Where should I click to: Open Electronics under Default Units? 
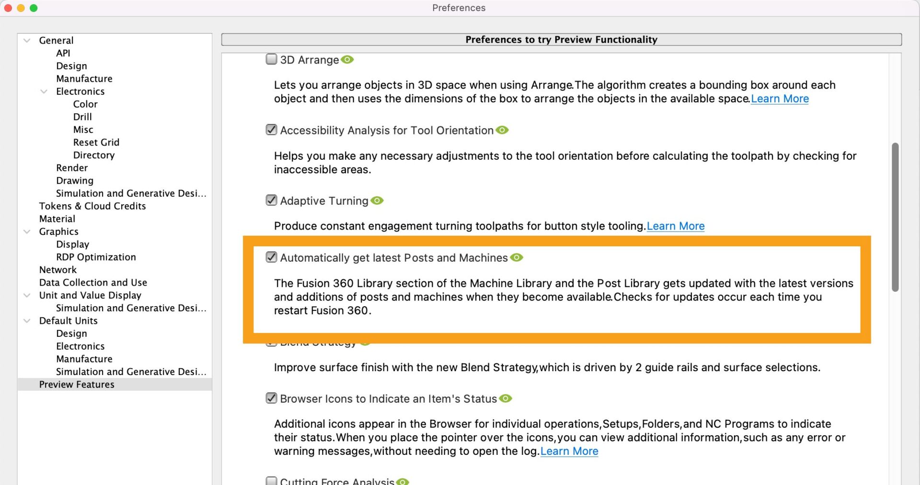pyautogui.click(x=80, y=346)
